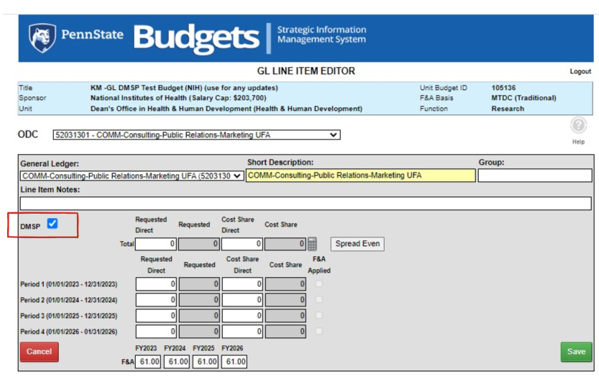This screenshot has height=382, width=599.
Task: Click the FY2024 F&A rate field
Action: coord(177,361)
